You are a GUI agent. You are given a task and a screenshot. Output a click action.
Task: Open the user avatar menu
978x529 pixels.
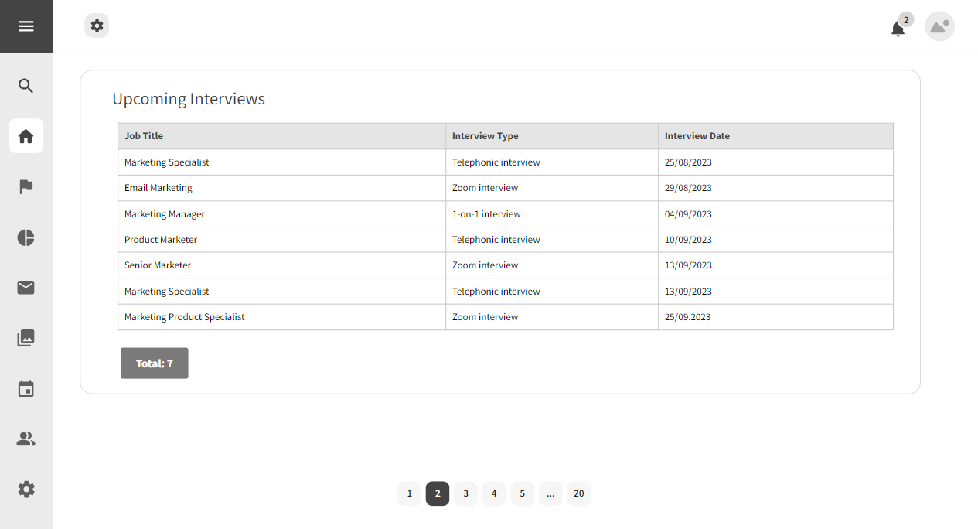pyautogui.click(x=939, y=26)
